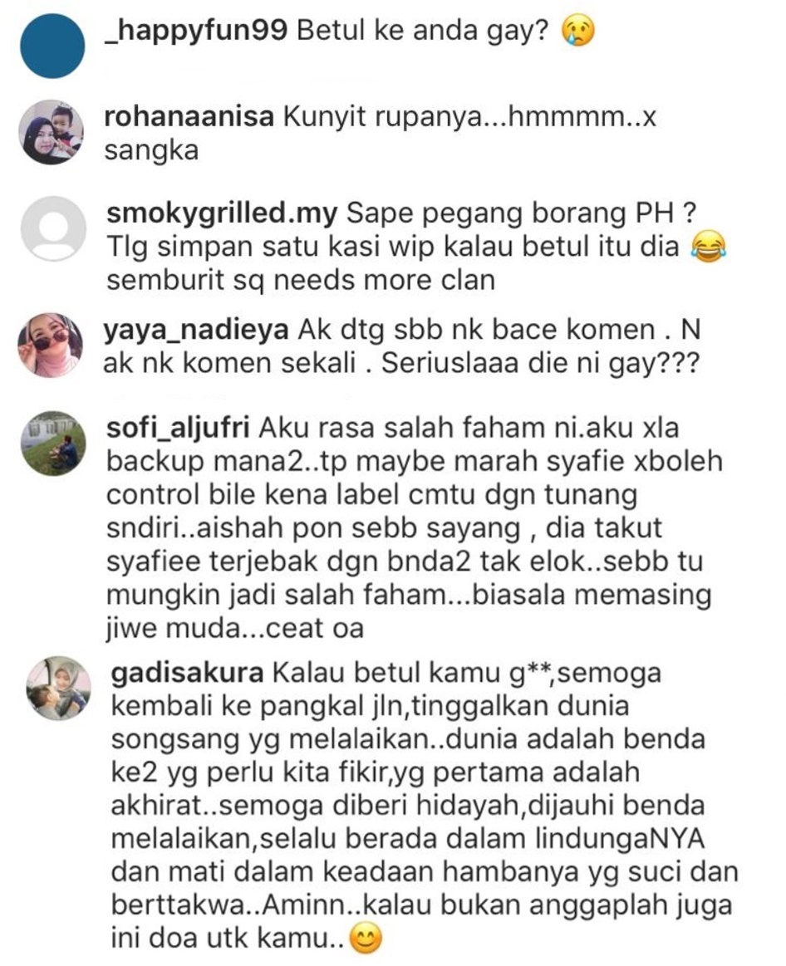Tap the crying emoji in _happyfun99's comment
786x966 pixels.
click(578, 32)
